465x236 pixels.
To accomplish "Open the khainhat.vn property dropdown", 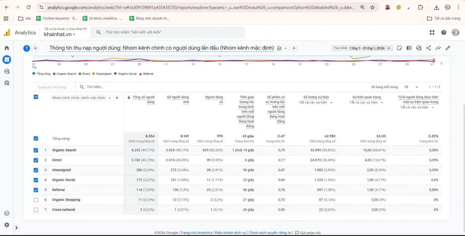I will click(x=59, y=34).
